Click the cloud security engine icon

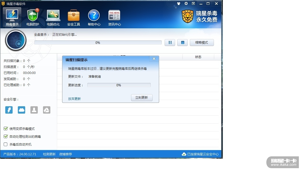[x=21, y=110]
